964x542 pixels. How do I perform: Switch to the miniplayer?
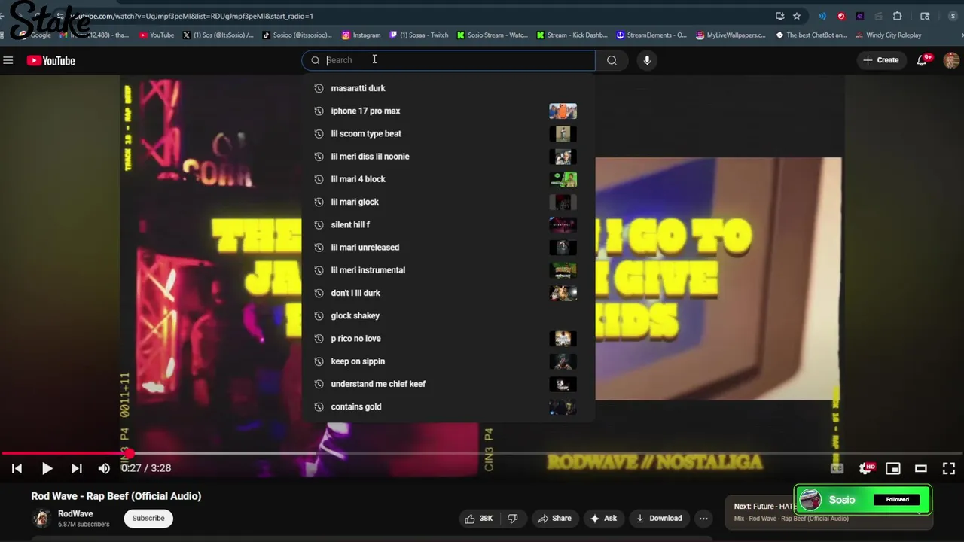point(893,468)
